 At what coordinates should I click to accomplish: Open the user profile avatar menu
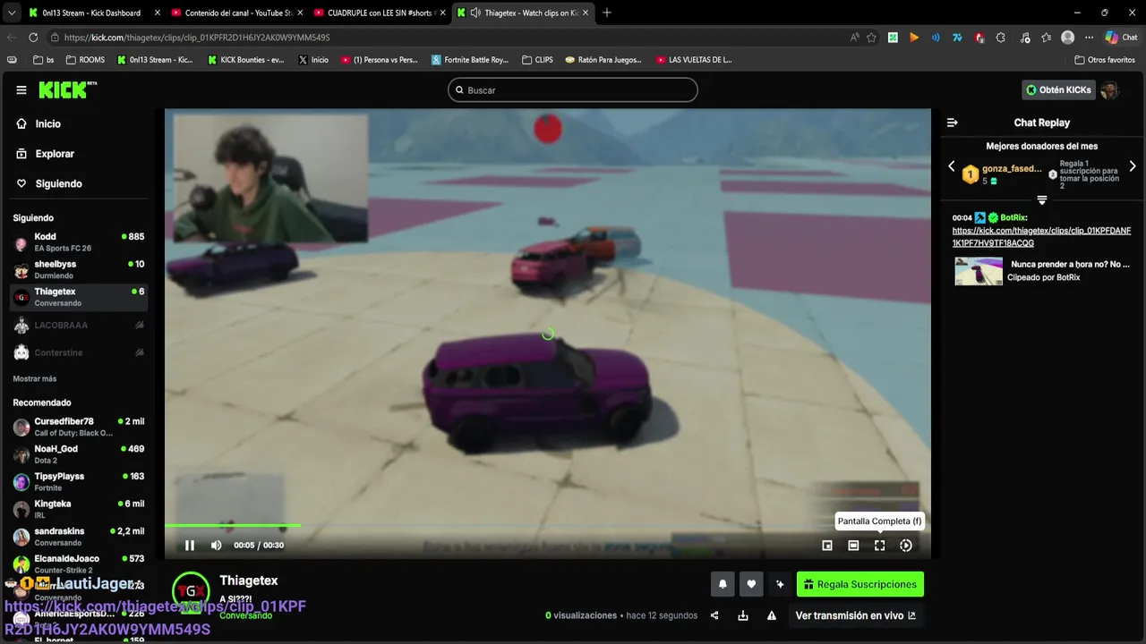(x=1109, y=90)
